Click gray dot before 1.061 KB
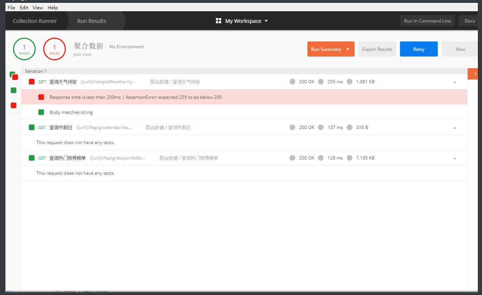The width and height of the screenshot is (482, 295). click(x=350, y=82)
